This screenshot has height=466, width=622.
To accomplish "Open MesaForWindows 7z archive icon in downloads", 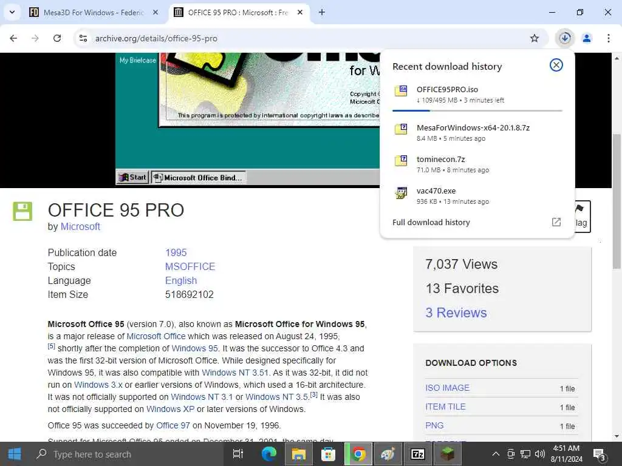I will tap(401, 129).
